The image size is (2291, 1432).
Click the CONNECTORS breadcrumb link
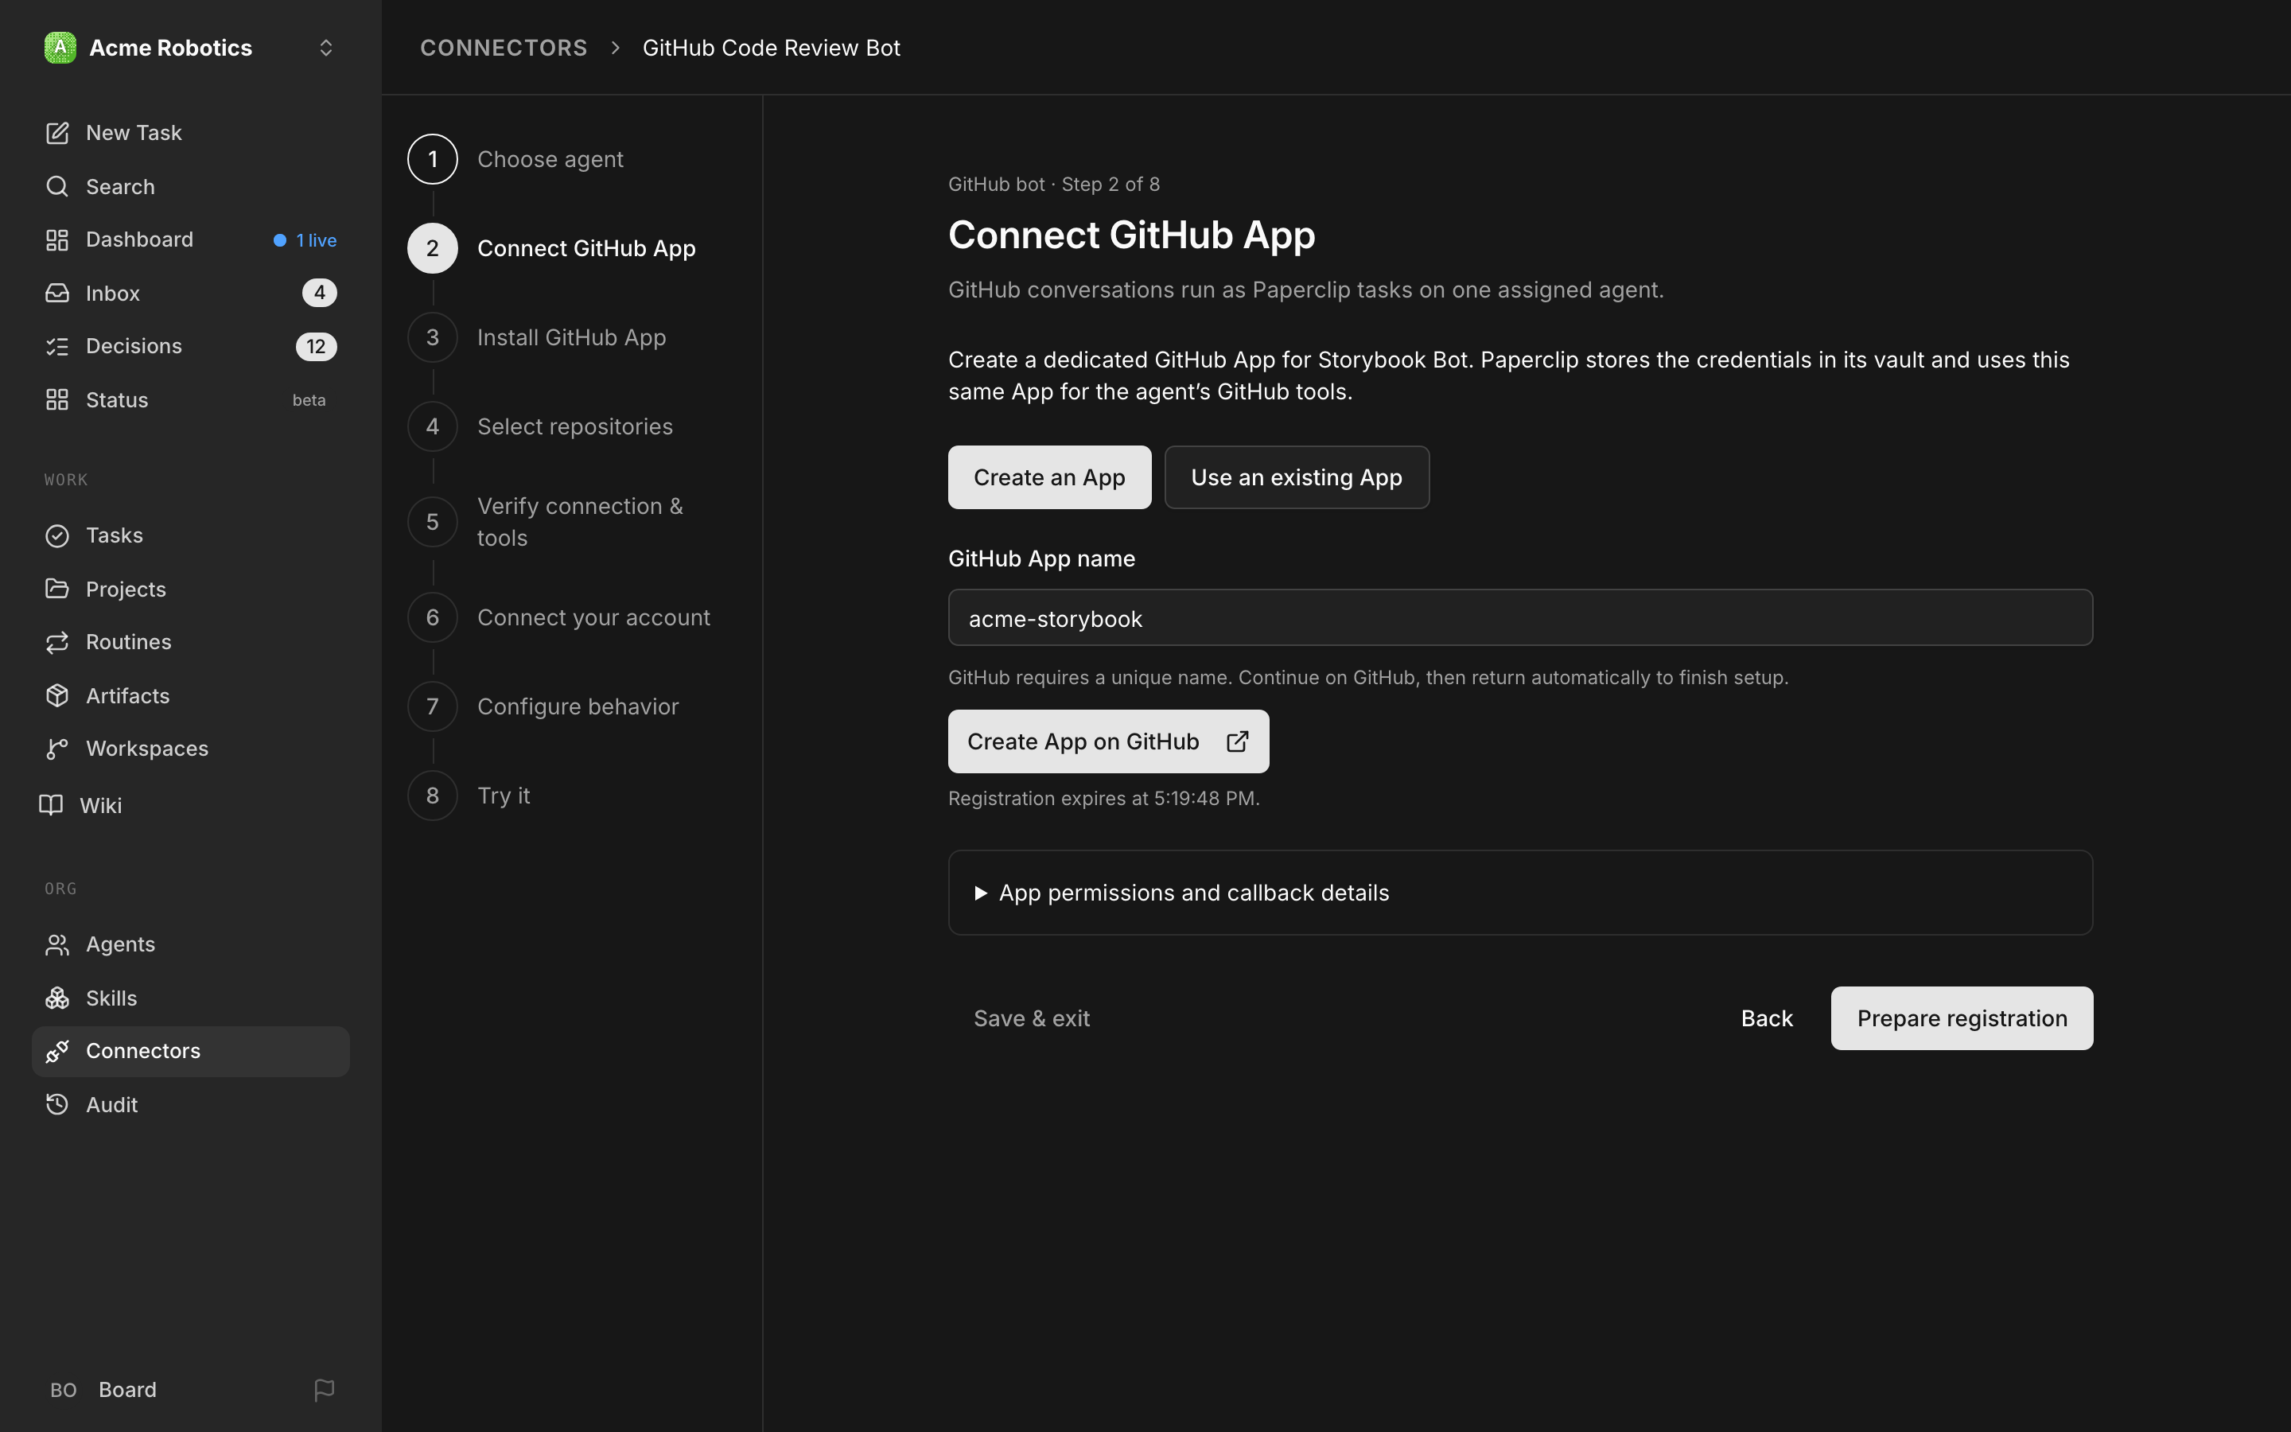(504, 48)
